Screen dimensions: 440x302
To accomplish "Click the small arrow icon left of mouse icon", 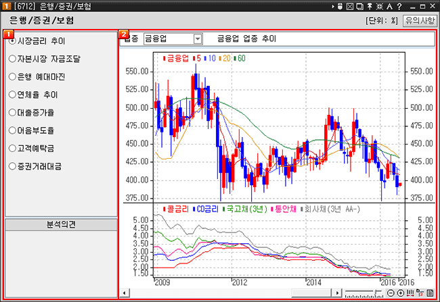I will 333,6.
